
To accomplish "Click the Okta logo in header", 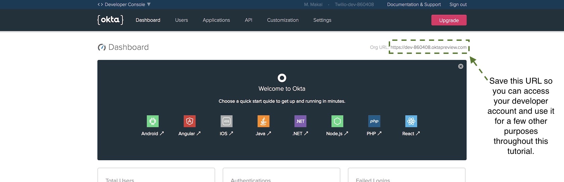I will point(110,20).
